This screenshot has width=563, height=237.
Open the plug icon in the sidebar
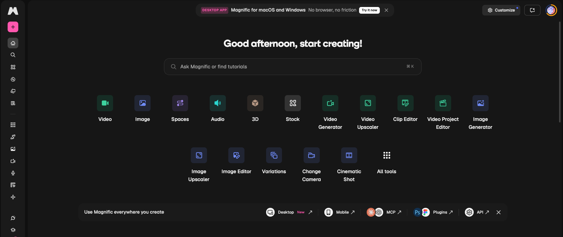pyautogui.click(x=13, y=218)
